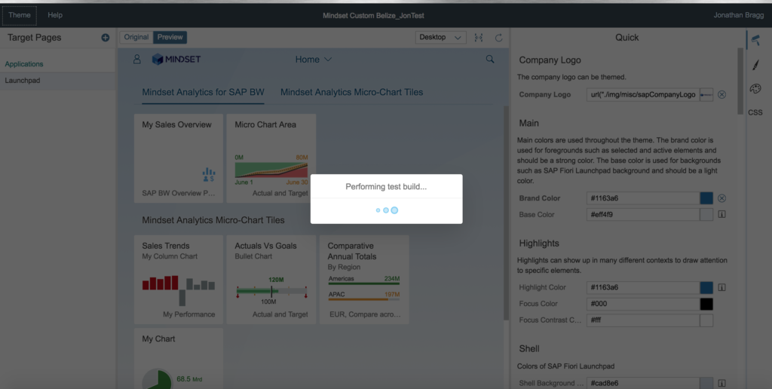Screen dimensions: 772x389
Task: Edit the Brand Color hex field
Action: tap(643, 198)
